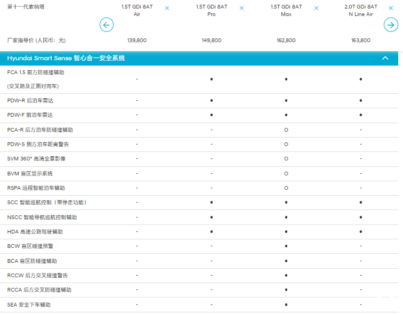
Task: Select the 2.0T GDi 8AT N Line Air title
Action: pyautogui.click(x=360, y=11)
